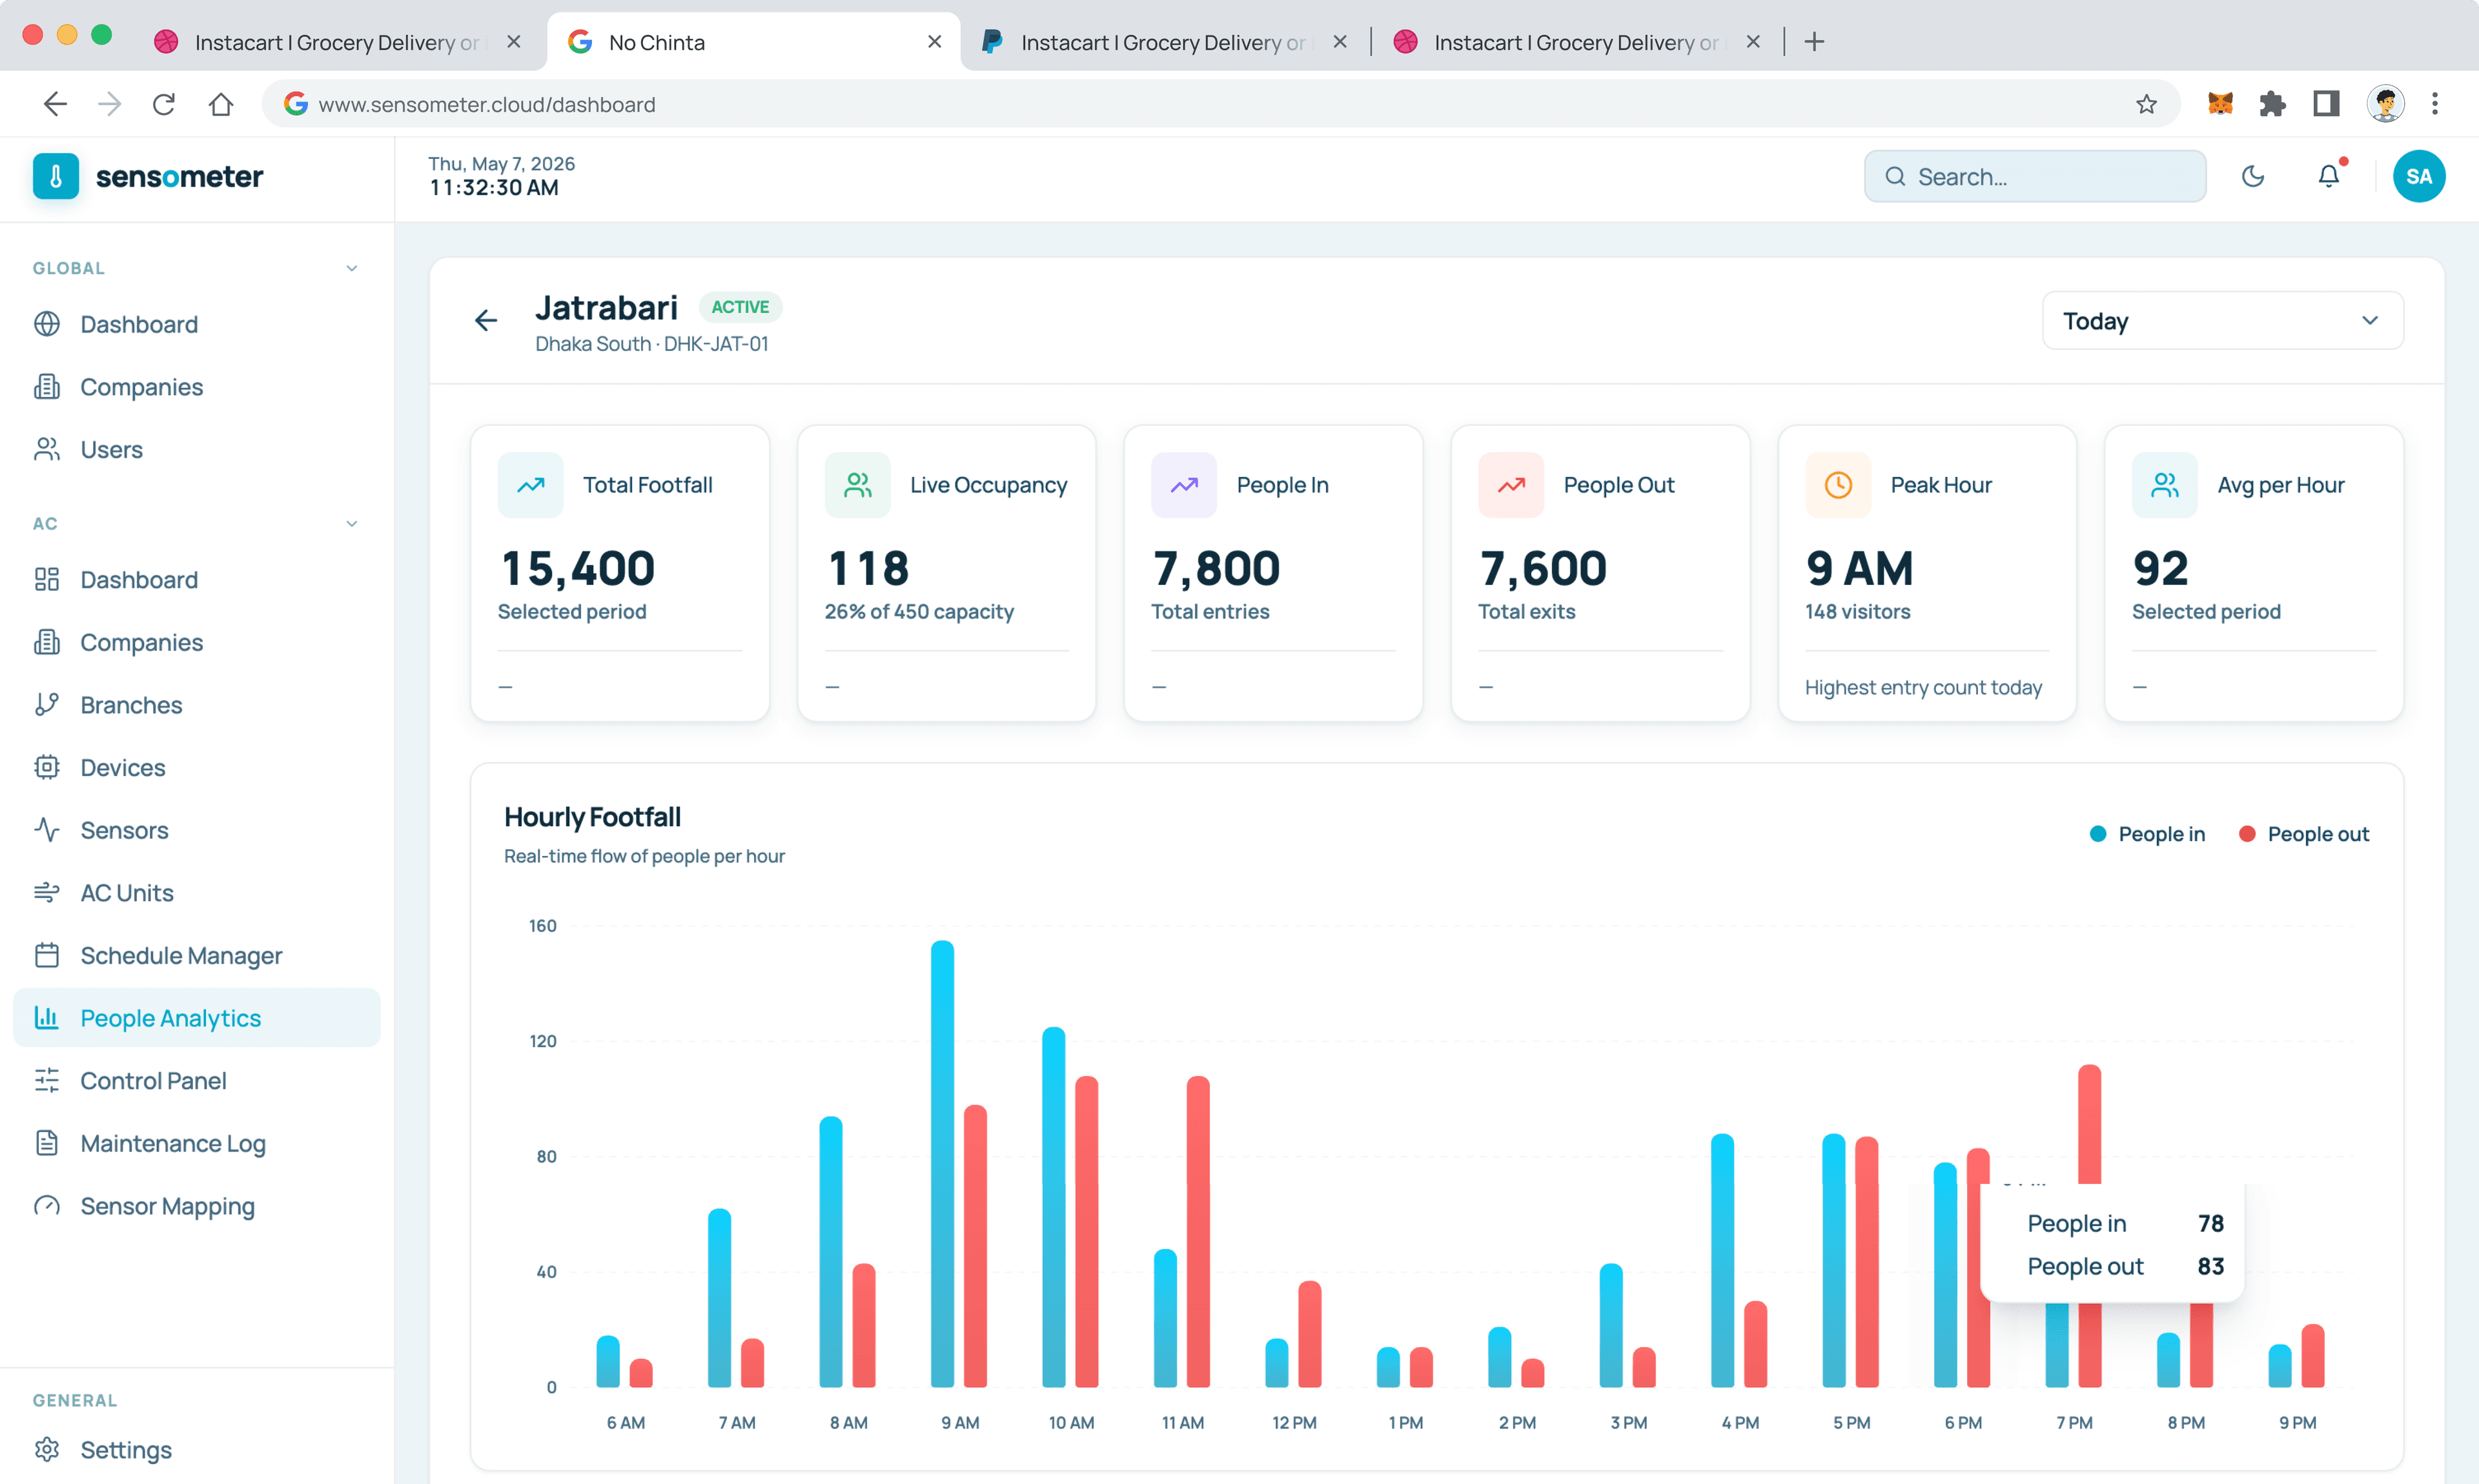Click the Avg per Hour people icon

point(2165,485)
